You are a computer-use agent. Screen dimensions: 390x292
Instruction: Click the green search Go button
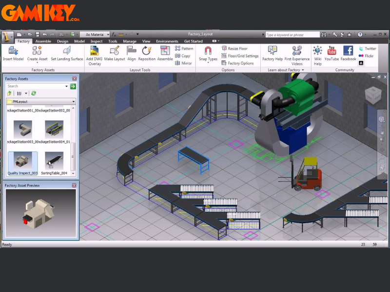(x=72, y=85)
